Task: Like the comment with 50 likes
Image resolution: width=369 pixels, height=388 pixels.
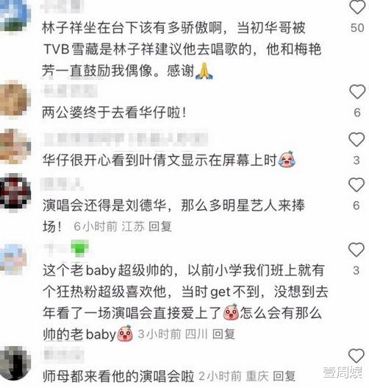Action: coord(357,7)
